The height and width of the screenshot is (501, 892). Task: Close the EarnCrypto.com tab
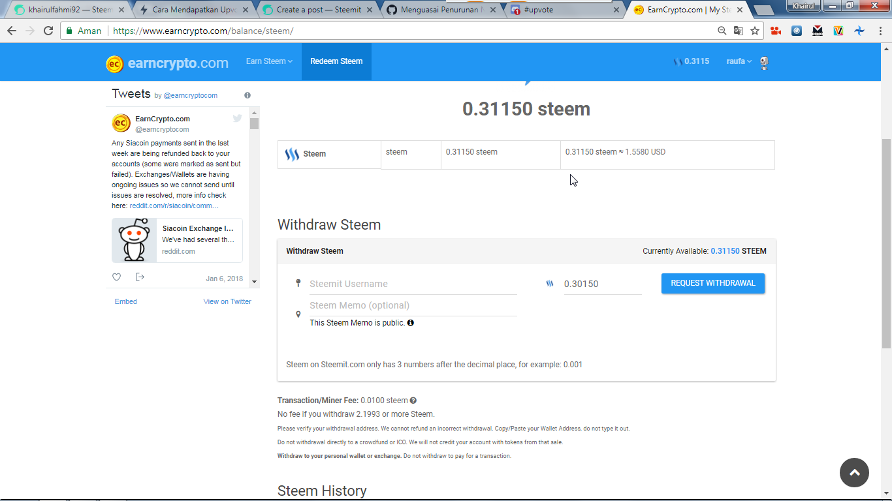pos(740,10)
